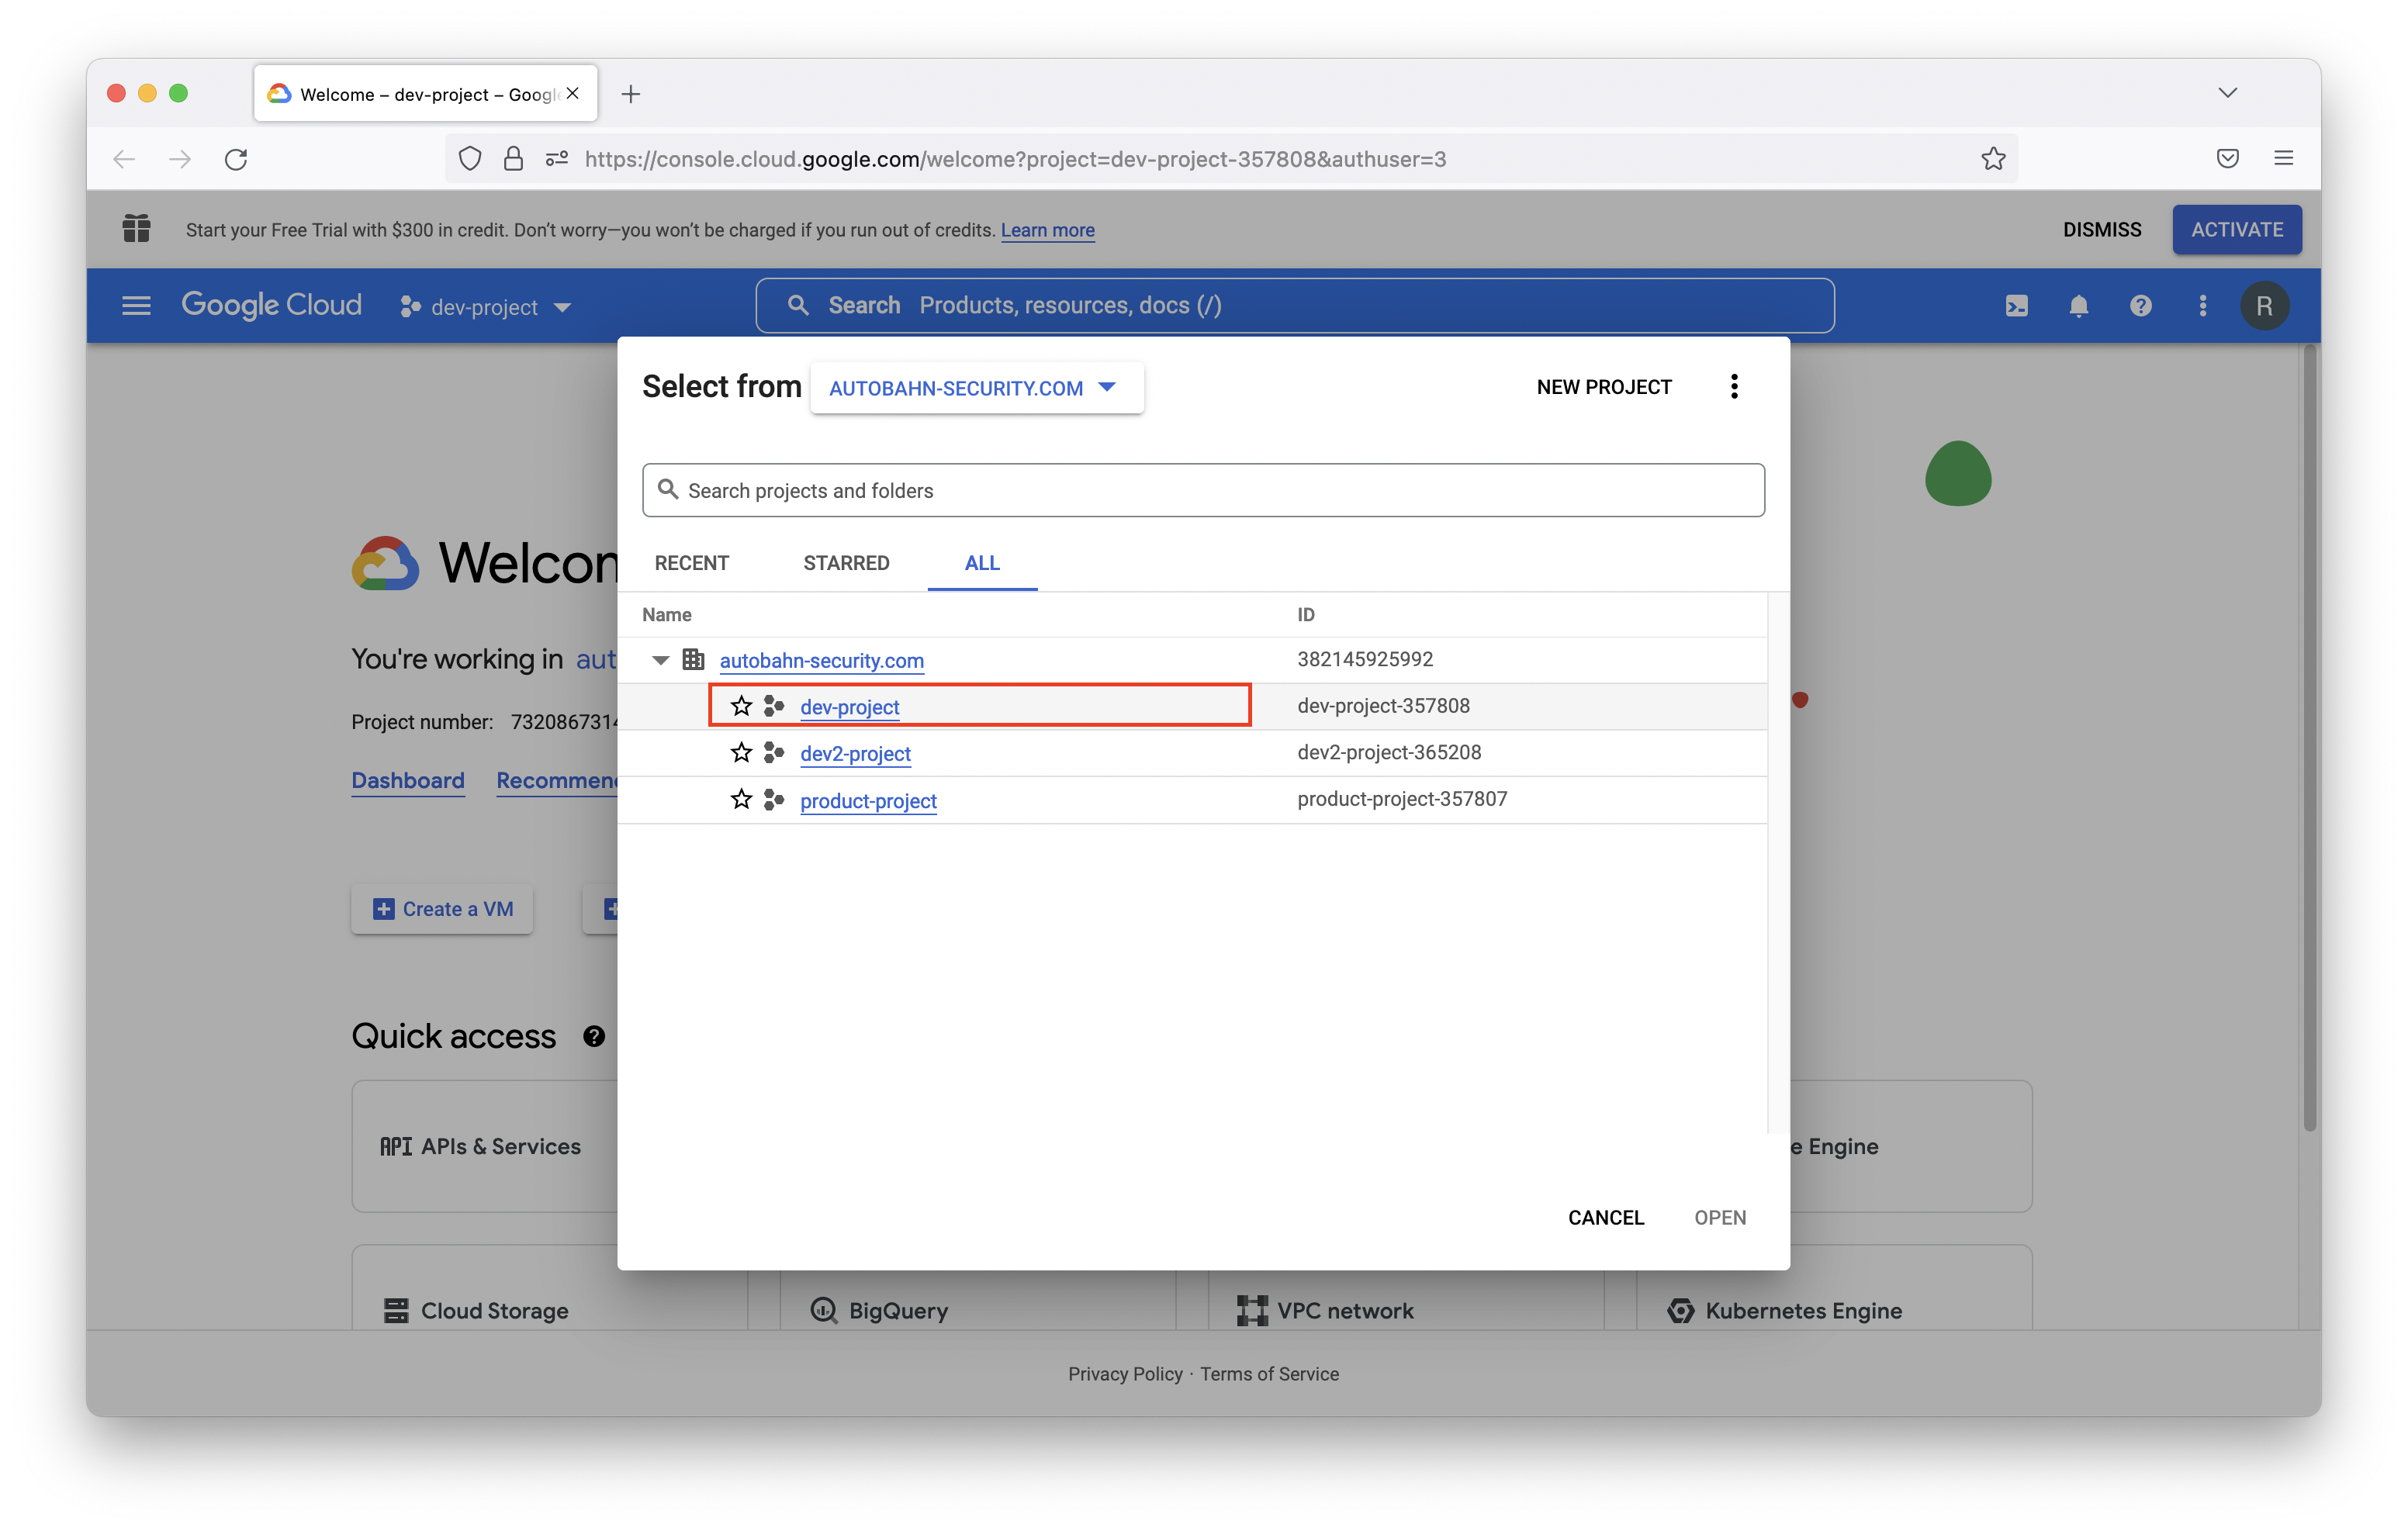Open the dev-project link
The image size is (2408, 1531).
[x=849, y=707]
